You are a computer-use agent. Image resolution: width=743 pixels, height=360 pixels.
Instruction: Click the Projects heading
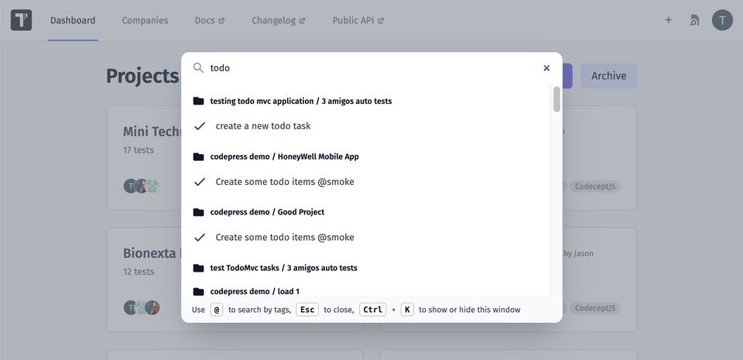click(x=142, y=76)
